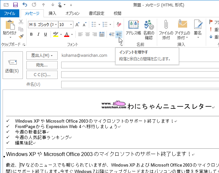
Task: Open the font size 10 dropdown
Action: [71, 25]
